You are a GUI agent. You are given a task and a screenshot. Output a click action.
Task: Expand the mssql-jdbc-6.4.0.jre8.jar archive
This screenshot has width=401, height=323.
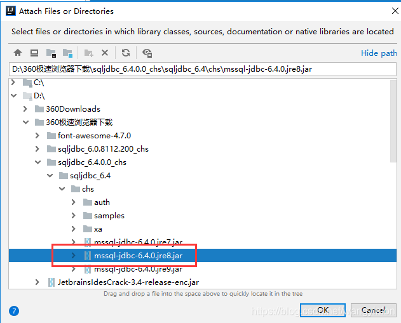tap(74, 255)
